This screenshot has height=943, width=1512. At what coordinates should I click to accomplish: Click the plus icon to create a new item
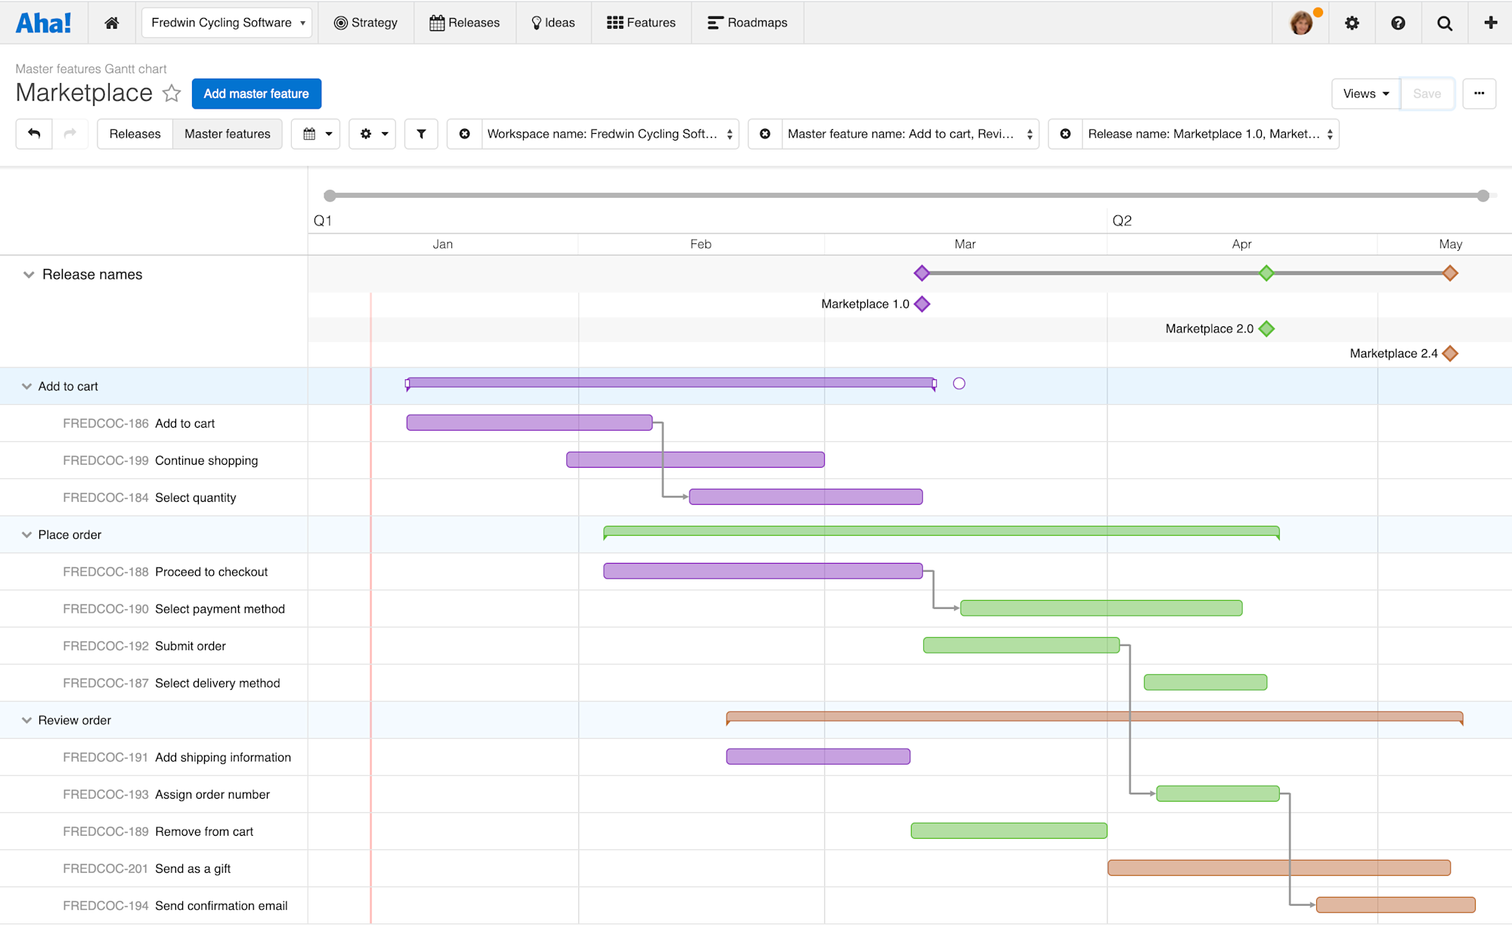[x=1489, y=23]
